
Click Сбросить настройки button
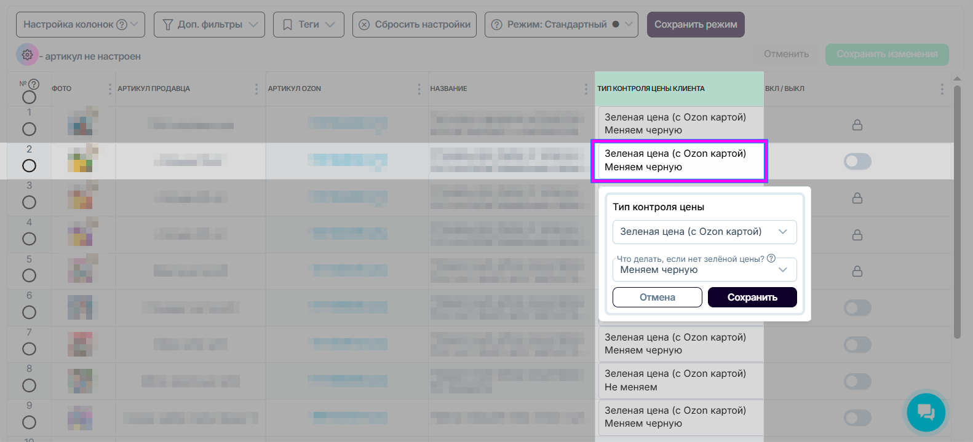click(415, 25)
